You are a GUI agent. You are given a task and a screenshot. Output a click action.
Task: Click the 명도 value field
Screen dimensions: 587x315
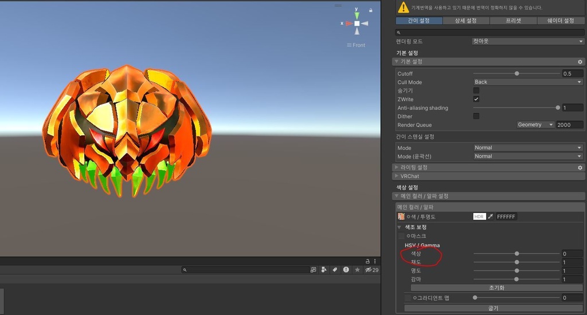[x=573, y=271]
